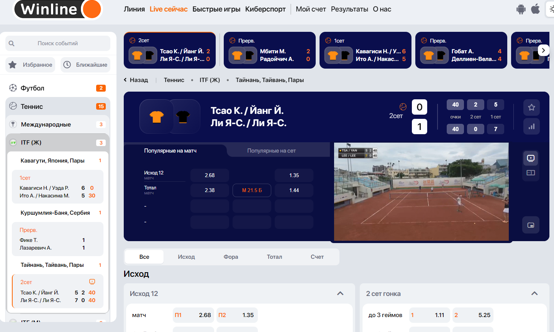Select the video stream view icon
This screenshot has width=554, height=332.
pyautogui.click(x=531, y=158)
